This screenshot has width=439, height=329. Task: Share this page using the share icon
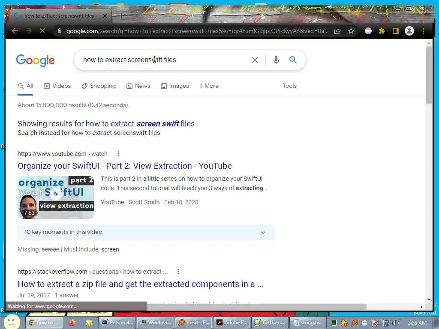coord(337,31)
